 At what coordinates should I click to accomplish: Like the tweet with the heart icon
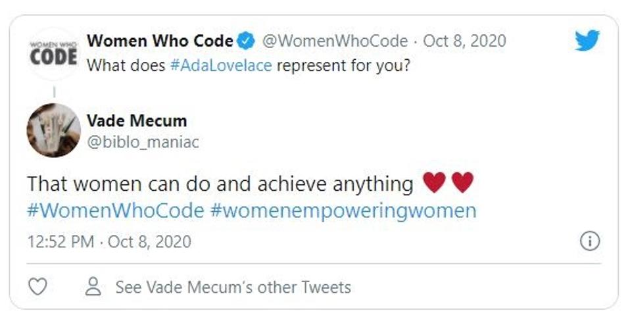coord(39,287)
